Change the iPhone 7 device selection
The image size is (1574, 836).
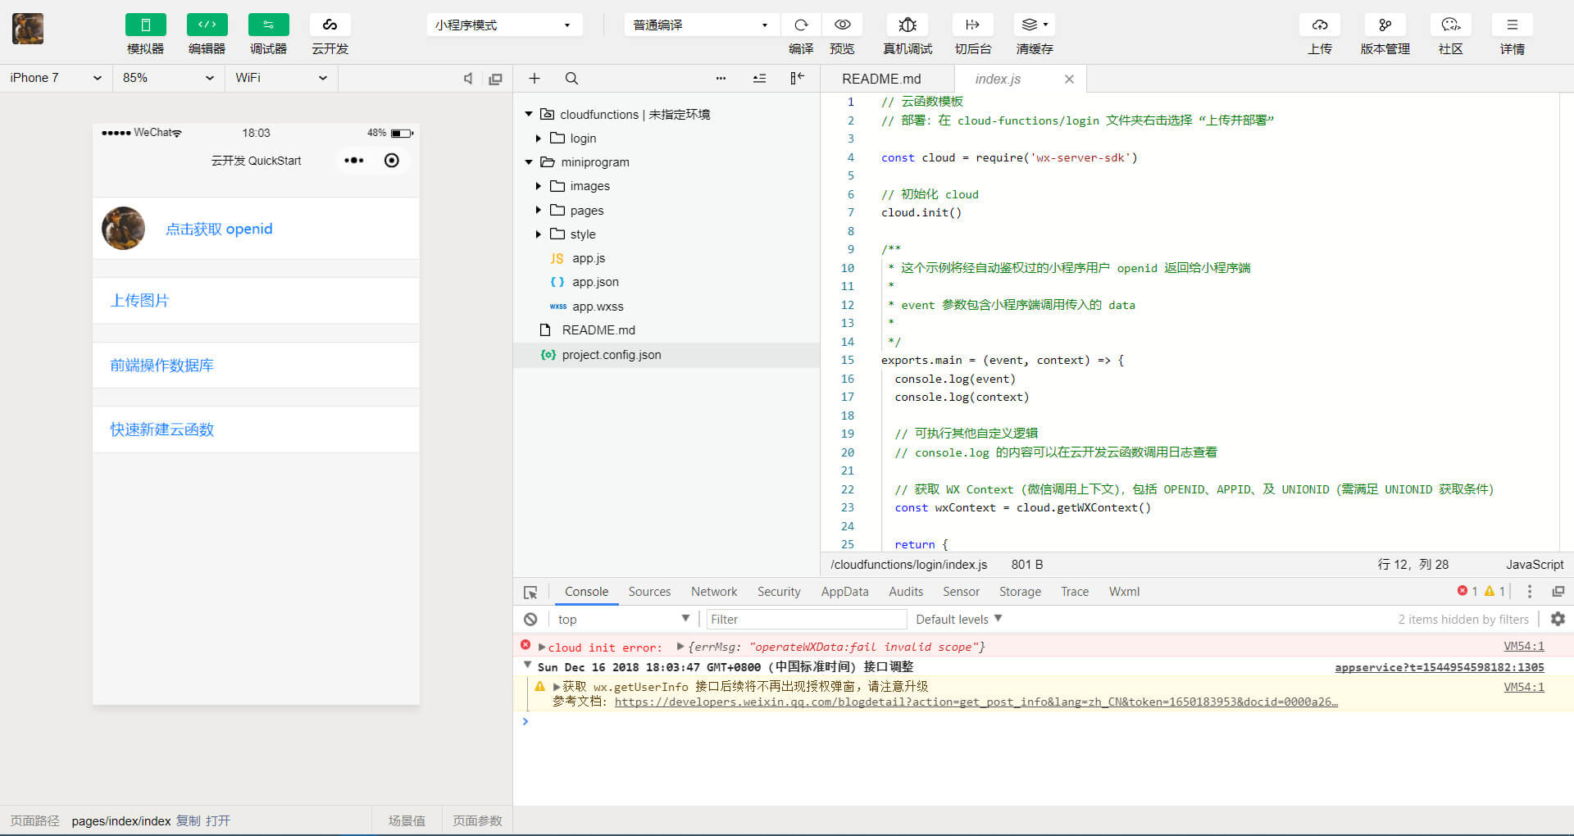pyautogui.click(x=56, y=78)
